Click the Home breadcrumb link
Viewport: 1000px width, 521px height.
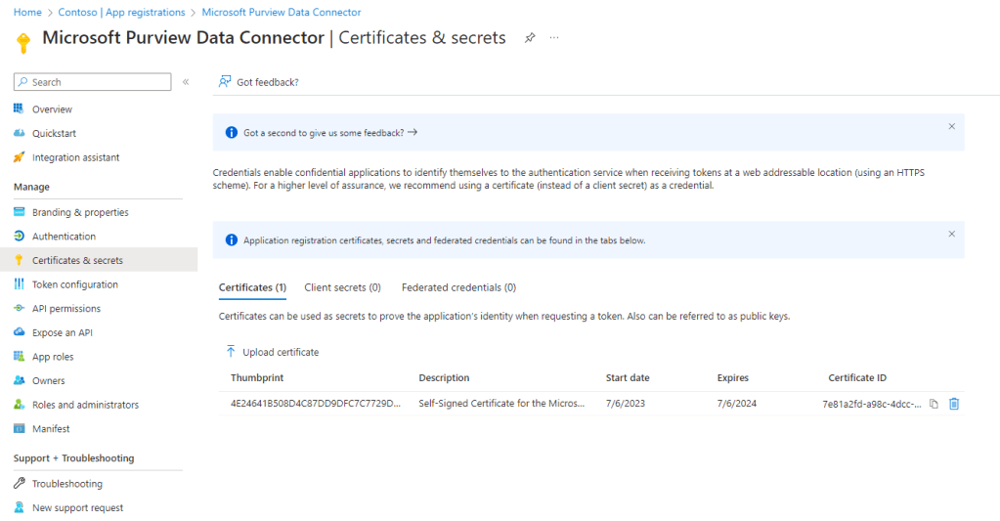click(x=27, y=13)
